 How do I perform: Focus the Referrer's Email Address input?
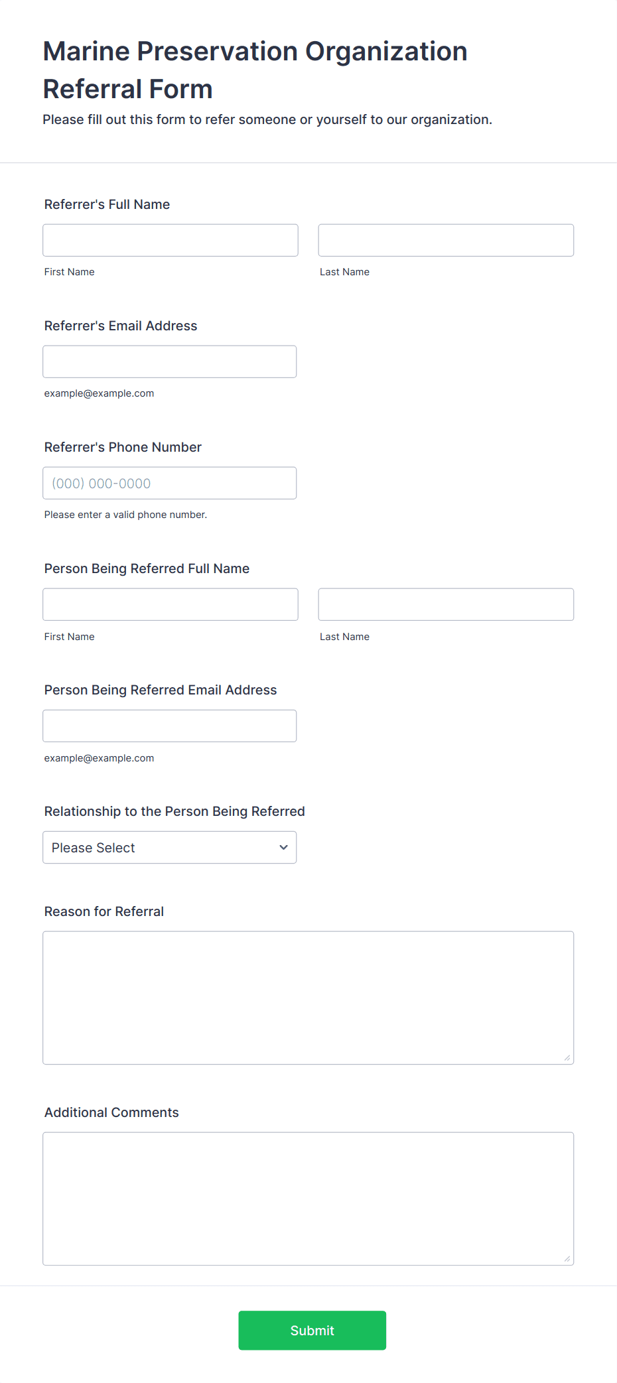pyautogui.click(x=170, y=362)
